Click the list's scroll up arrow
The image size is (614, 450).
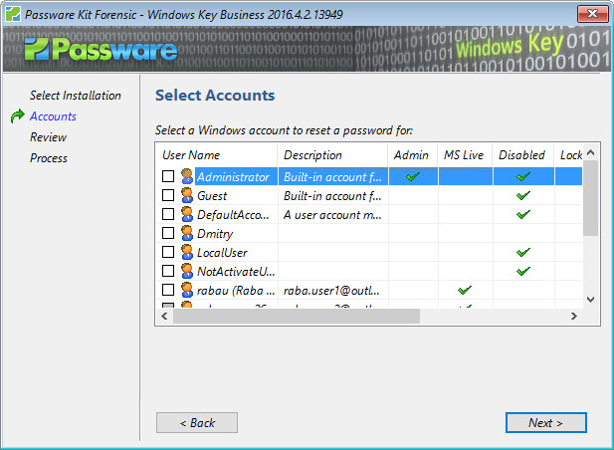[x=591, y=152]
